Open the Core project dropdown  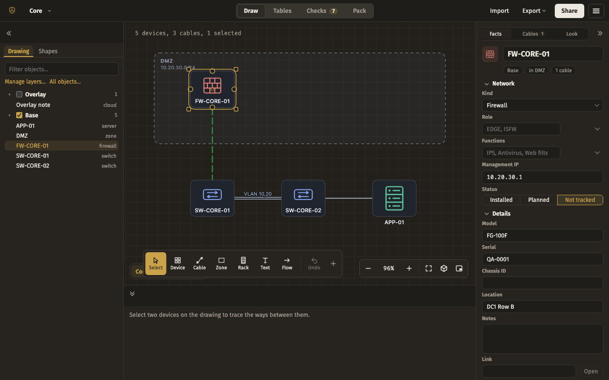pyautogui.click(x=40, y=11)
